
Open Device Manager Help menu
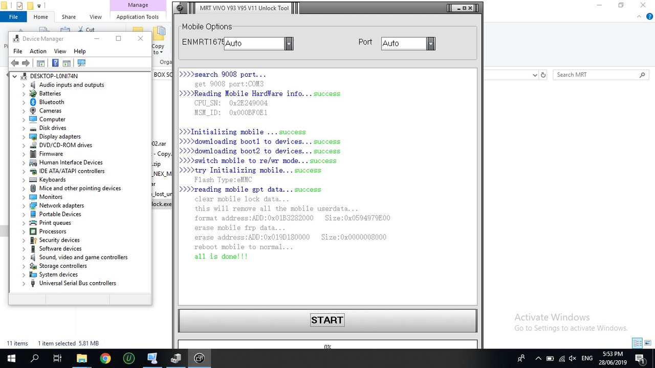click(x=79, y=51)
